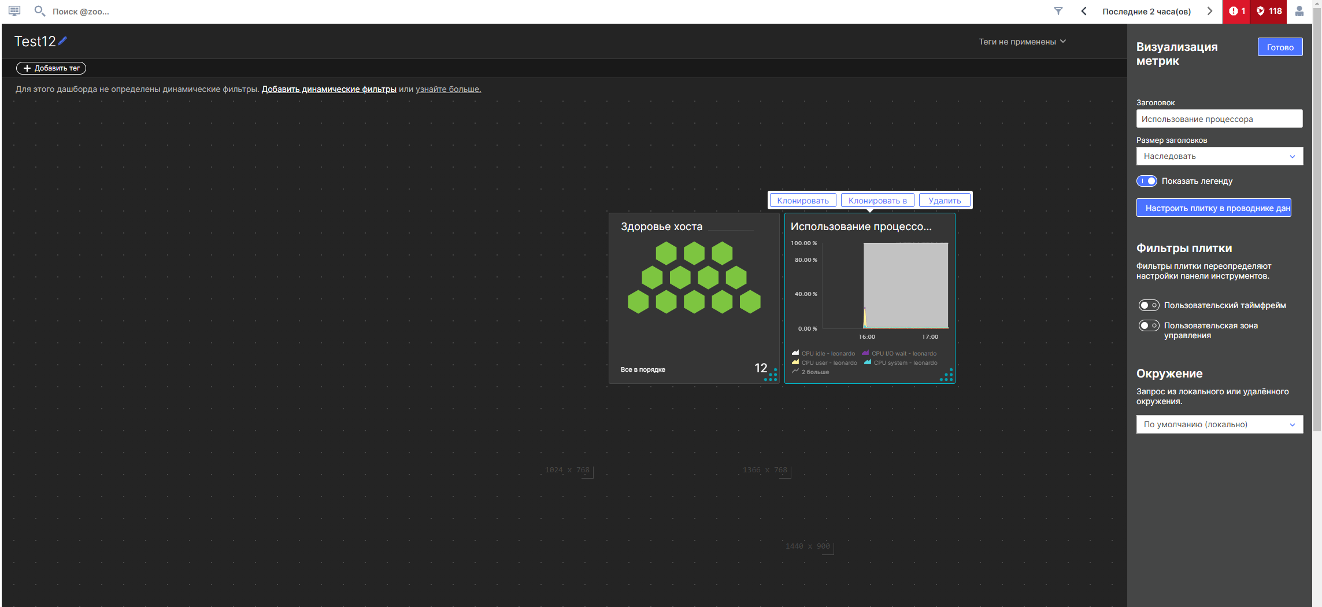Disable the 'Показать легенду' toggle
Image resolution: width=1322 pixels, height=607 pixels.
tap(1147, 181)
